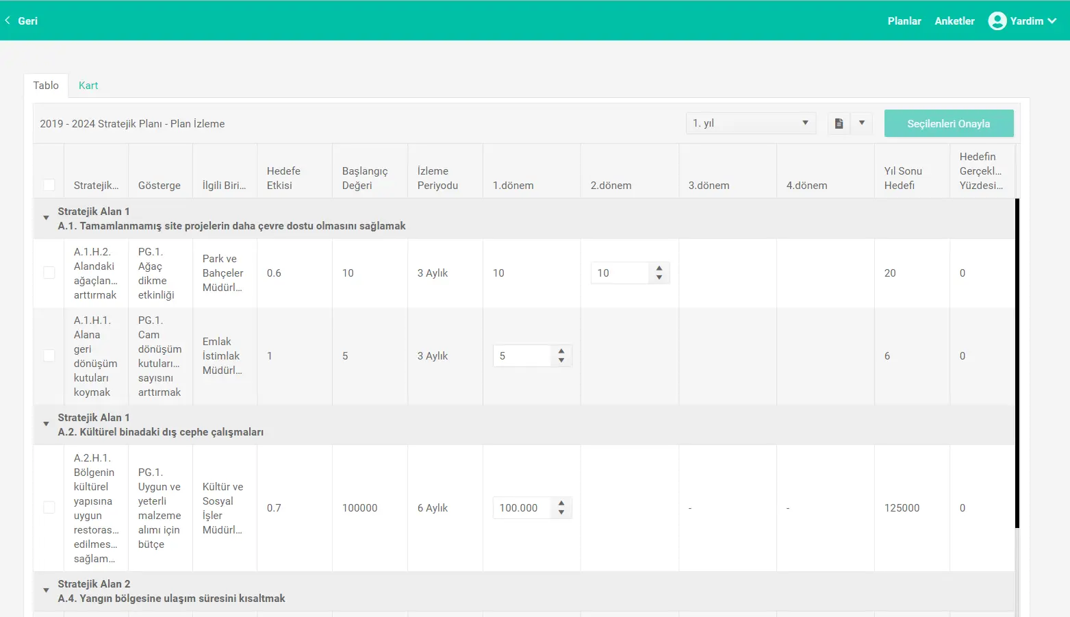This screenshot has width=1070, height=617.
Task: Check the A.1.H.2. Alandaki ağaçlandırma row checkbox
Action: point(49,273)
